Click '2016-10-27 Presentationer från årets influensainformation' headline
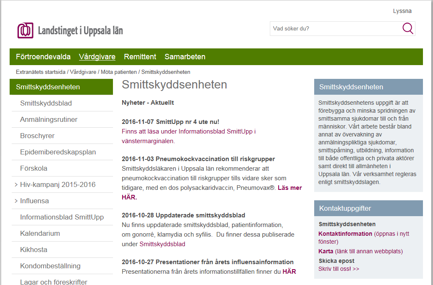The width and height of the screenshot is (433, 285). pos(208,262)
